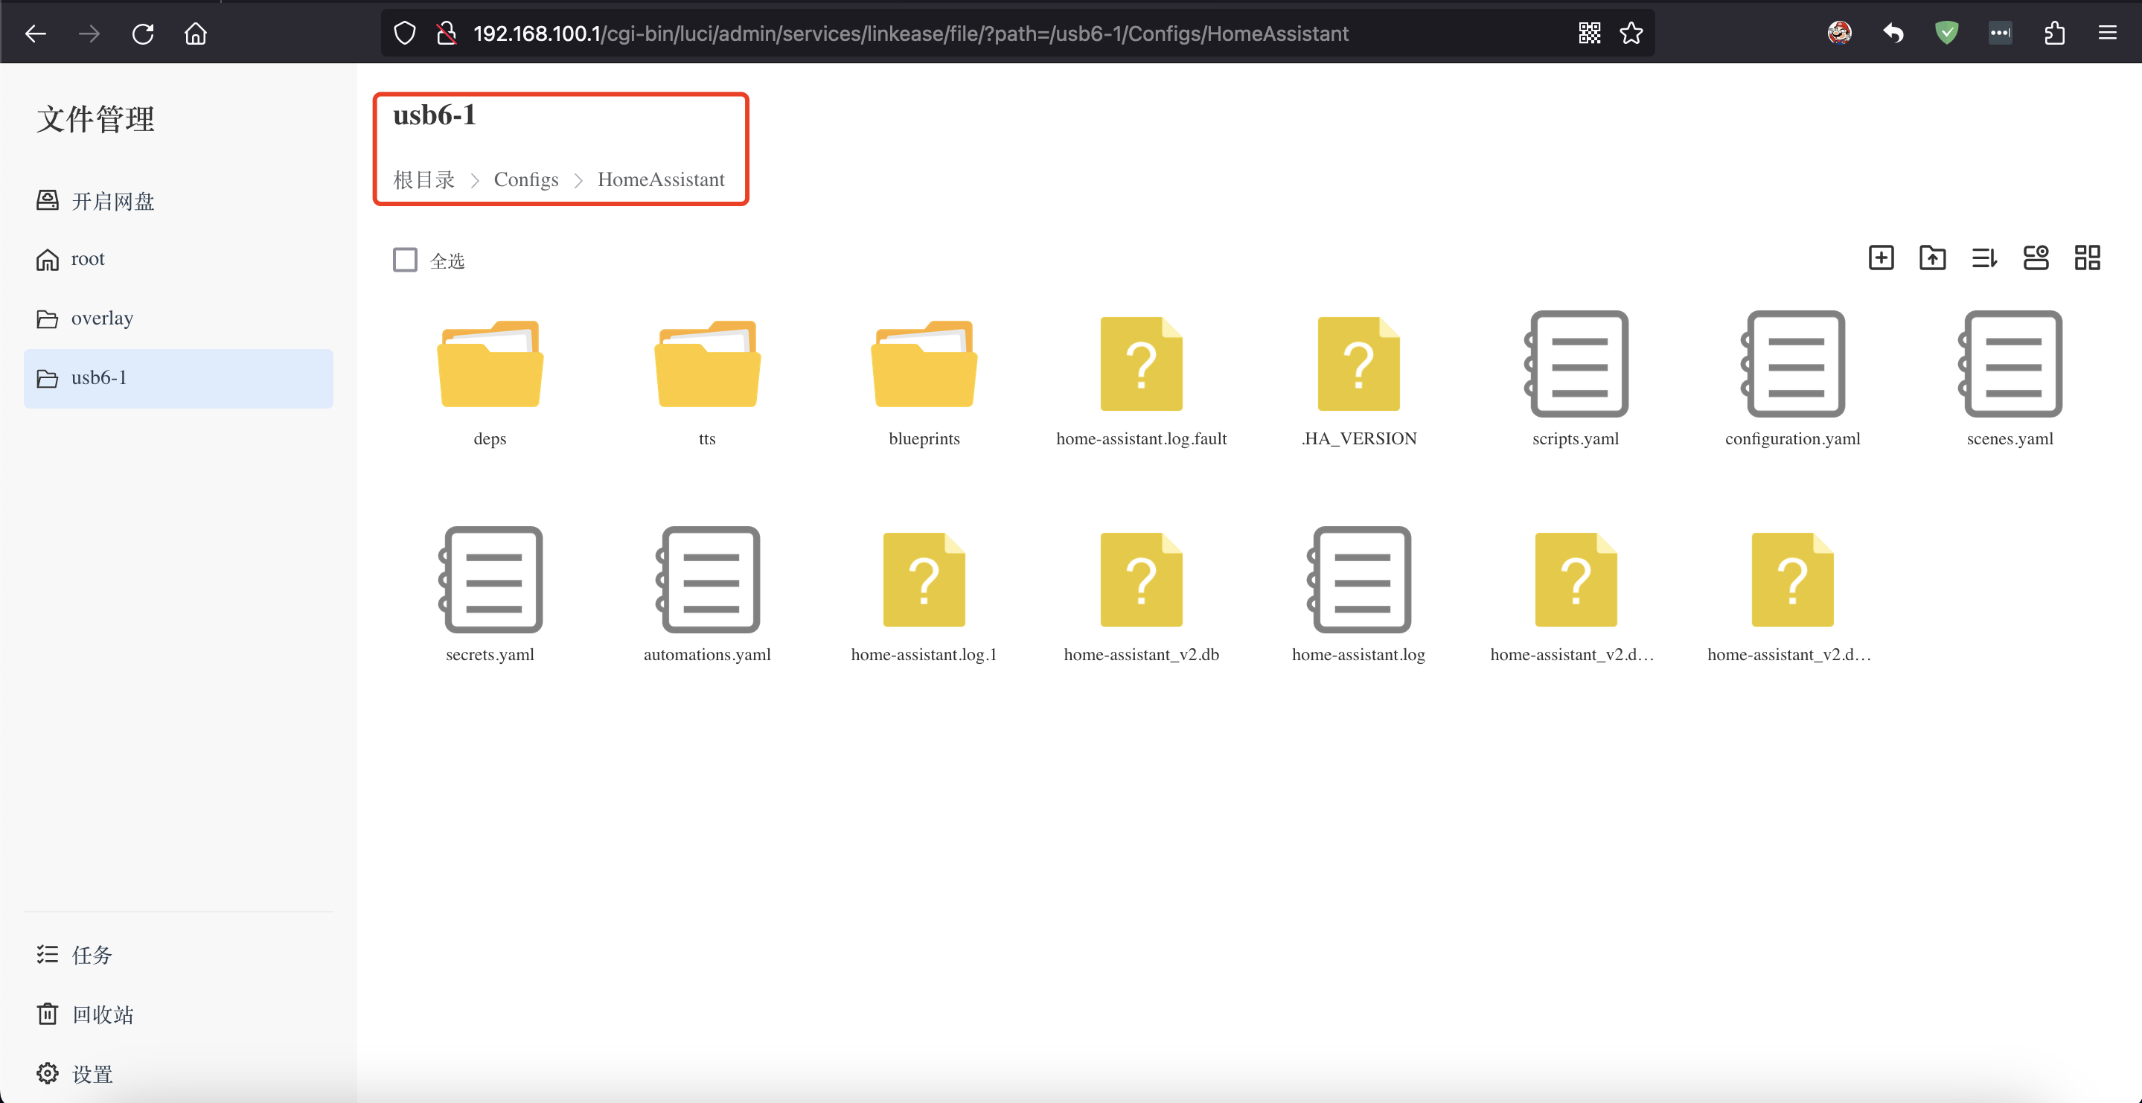Screen dimensions: 2142x1103
Task: Show the page QR code icon
Action: coord(1590,33)
